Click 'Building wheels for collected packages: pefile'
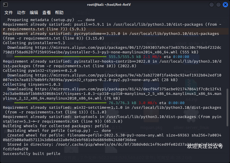The height and width of the screenshot is (163, 230). 56,126
